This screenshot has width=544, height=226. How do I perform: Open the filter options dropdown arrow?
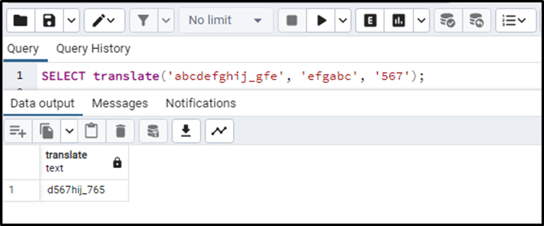pyautogui.click(x=166, y=21)
